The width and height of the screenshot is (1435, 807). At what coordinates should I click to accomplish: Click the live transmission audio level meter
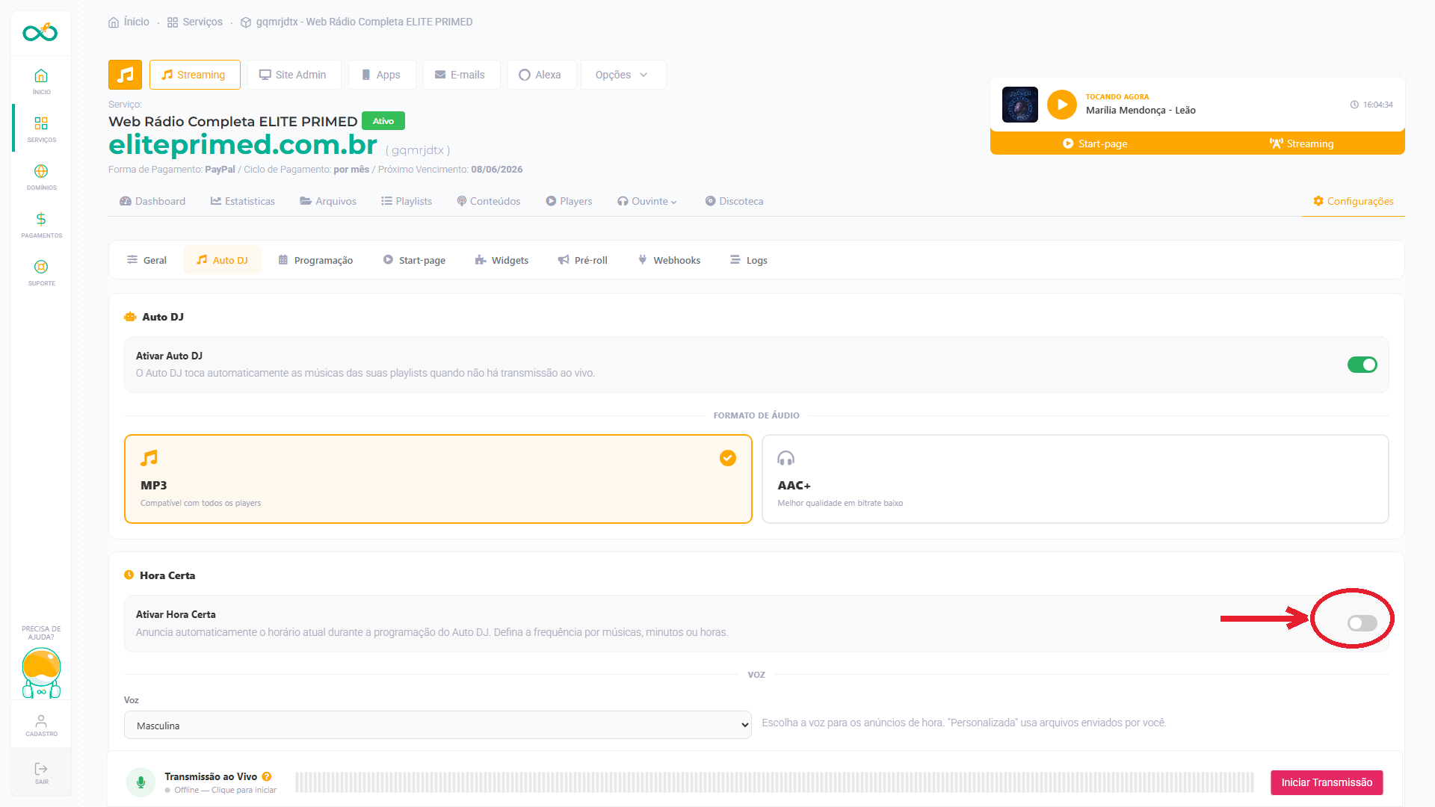[774, 782]
